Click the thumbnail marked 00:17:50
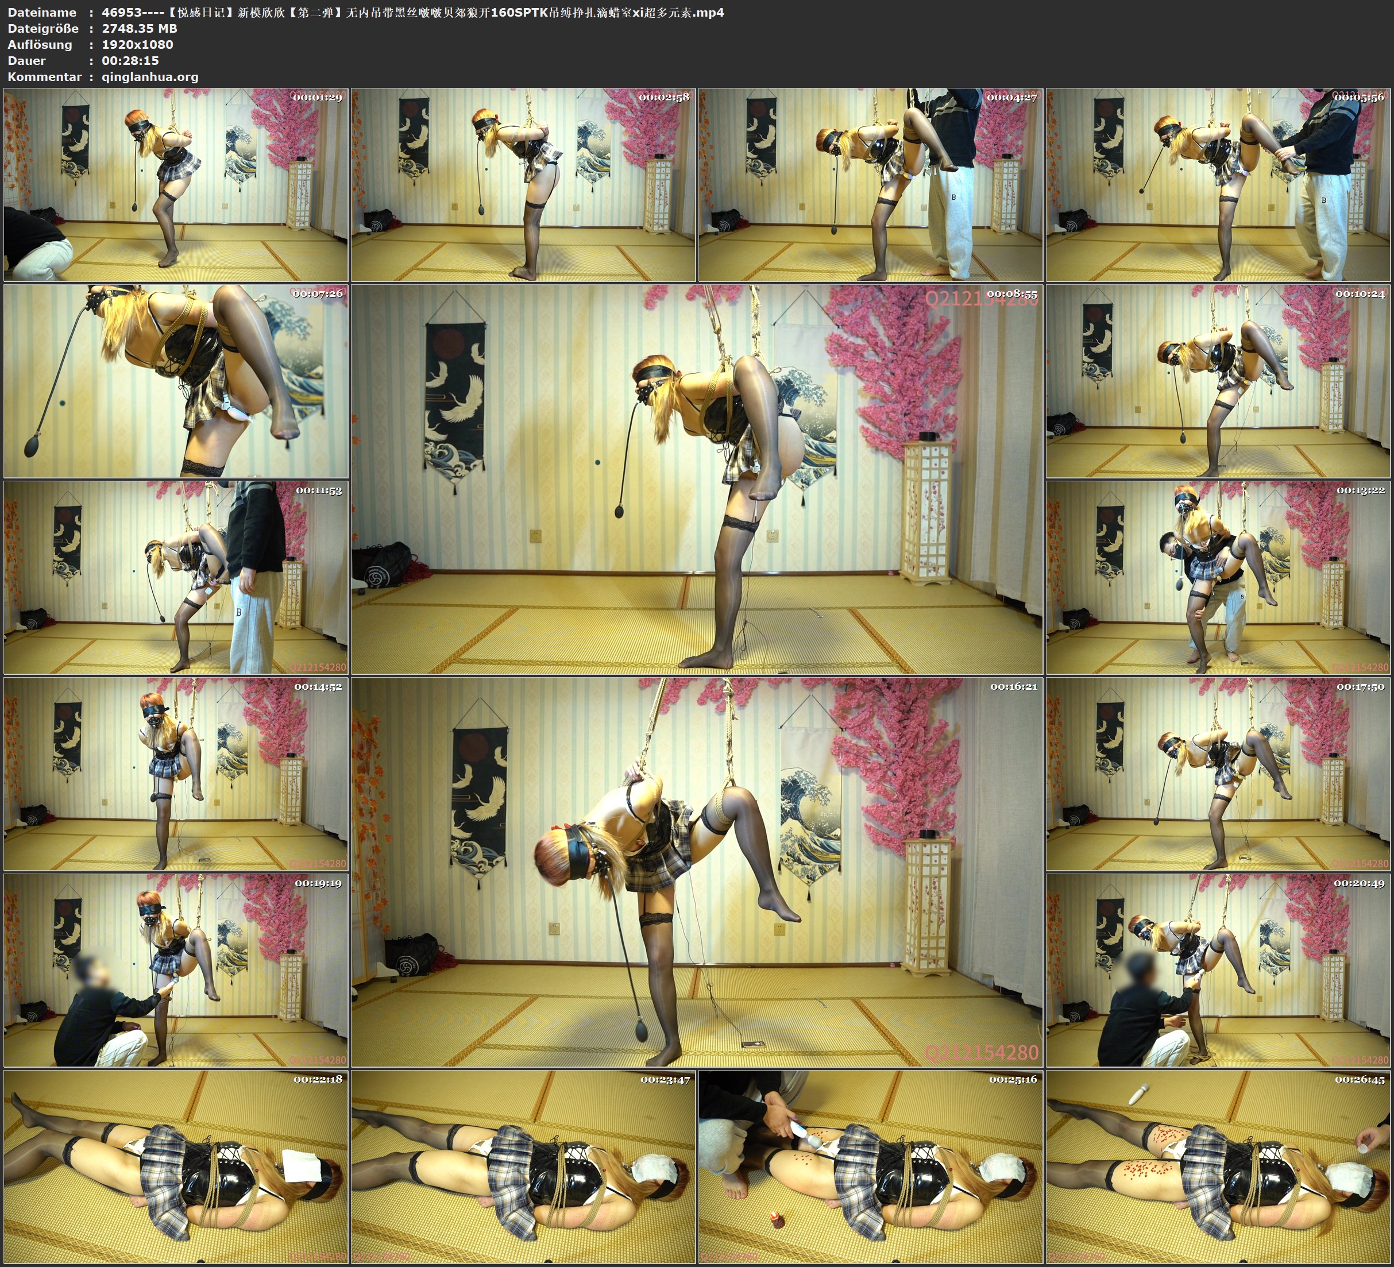The height and width of the screenshot is (1267, 1394). (1218, 774)
